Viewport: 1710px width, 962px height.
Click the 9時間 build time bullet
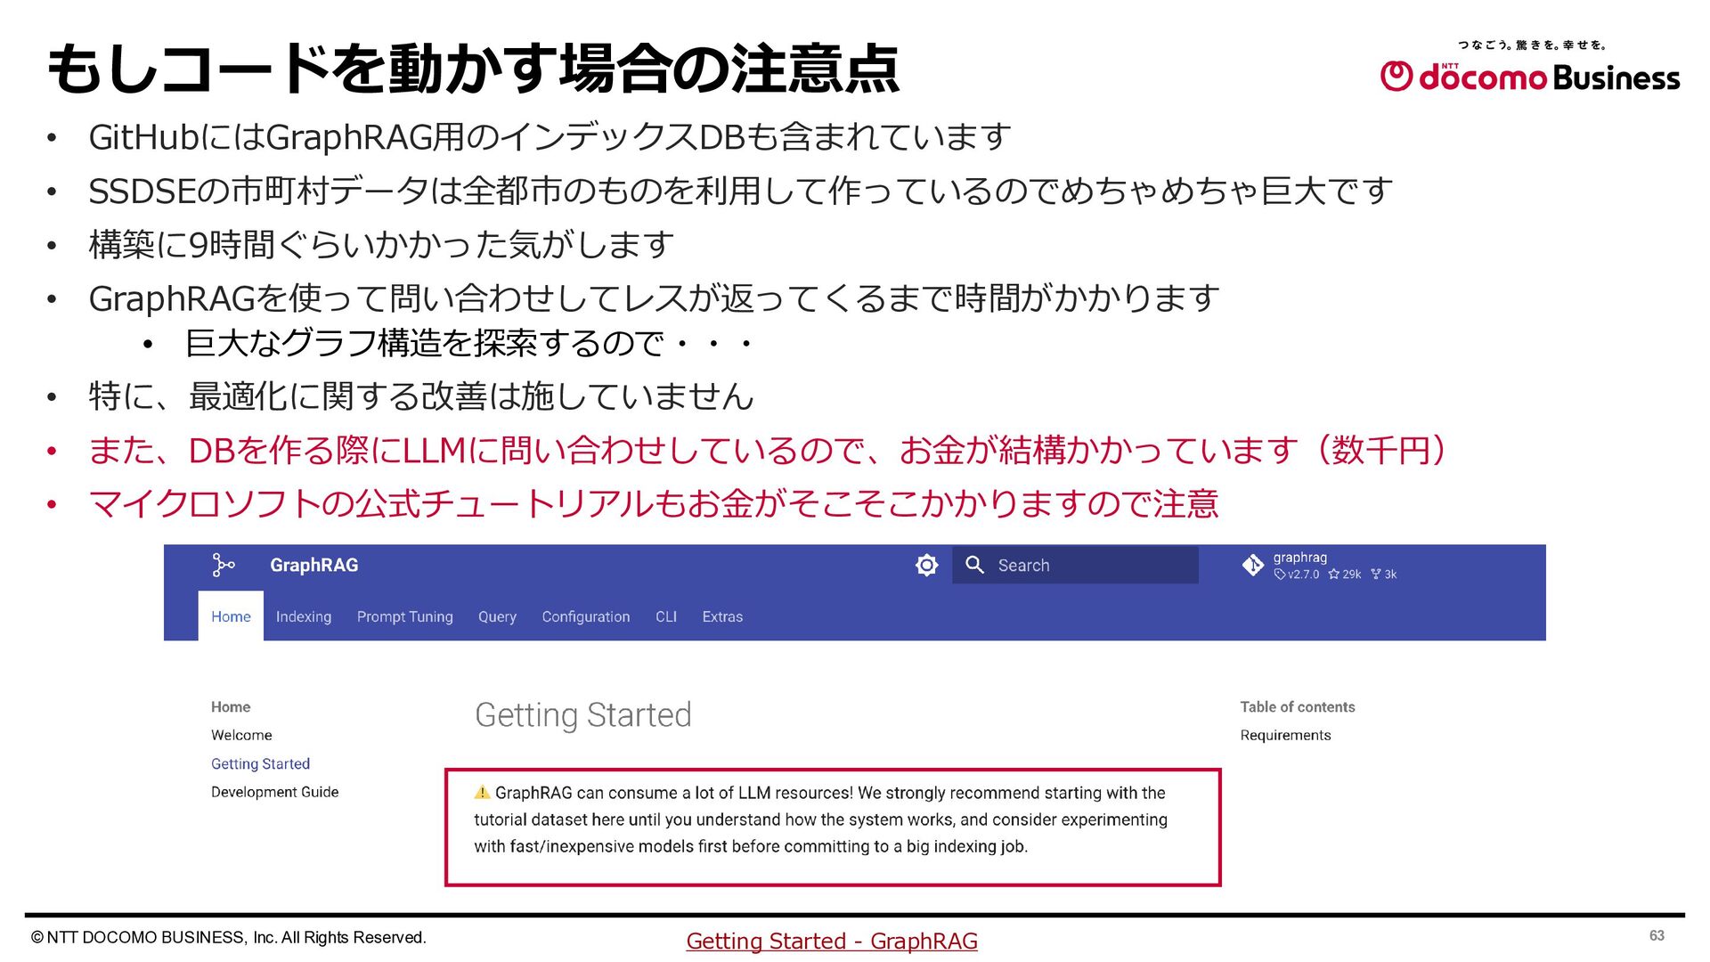click(x=381, y=244)
